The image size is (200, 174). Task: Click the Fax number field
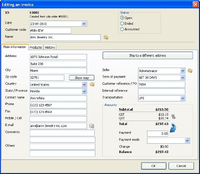pyautogui.click(x=58, y=112)
